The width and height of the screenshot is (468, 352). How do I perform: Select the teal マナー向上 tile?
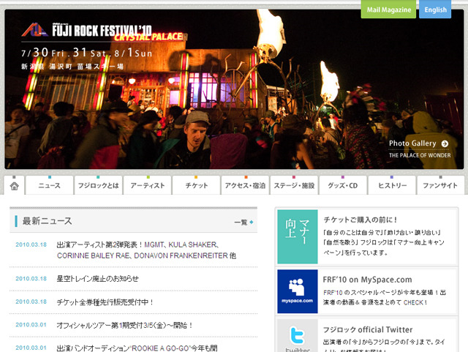298,236
